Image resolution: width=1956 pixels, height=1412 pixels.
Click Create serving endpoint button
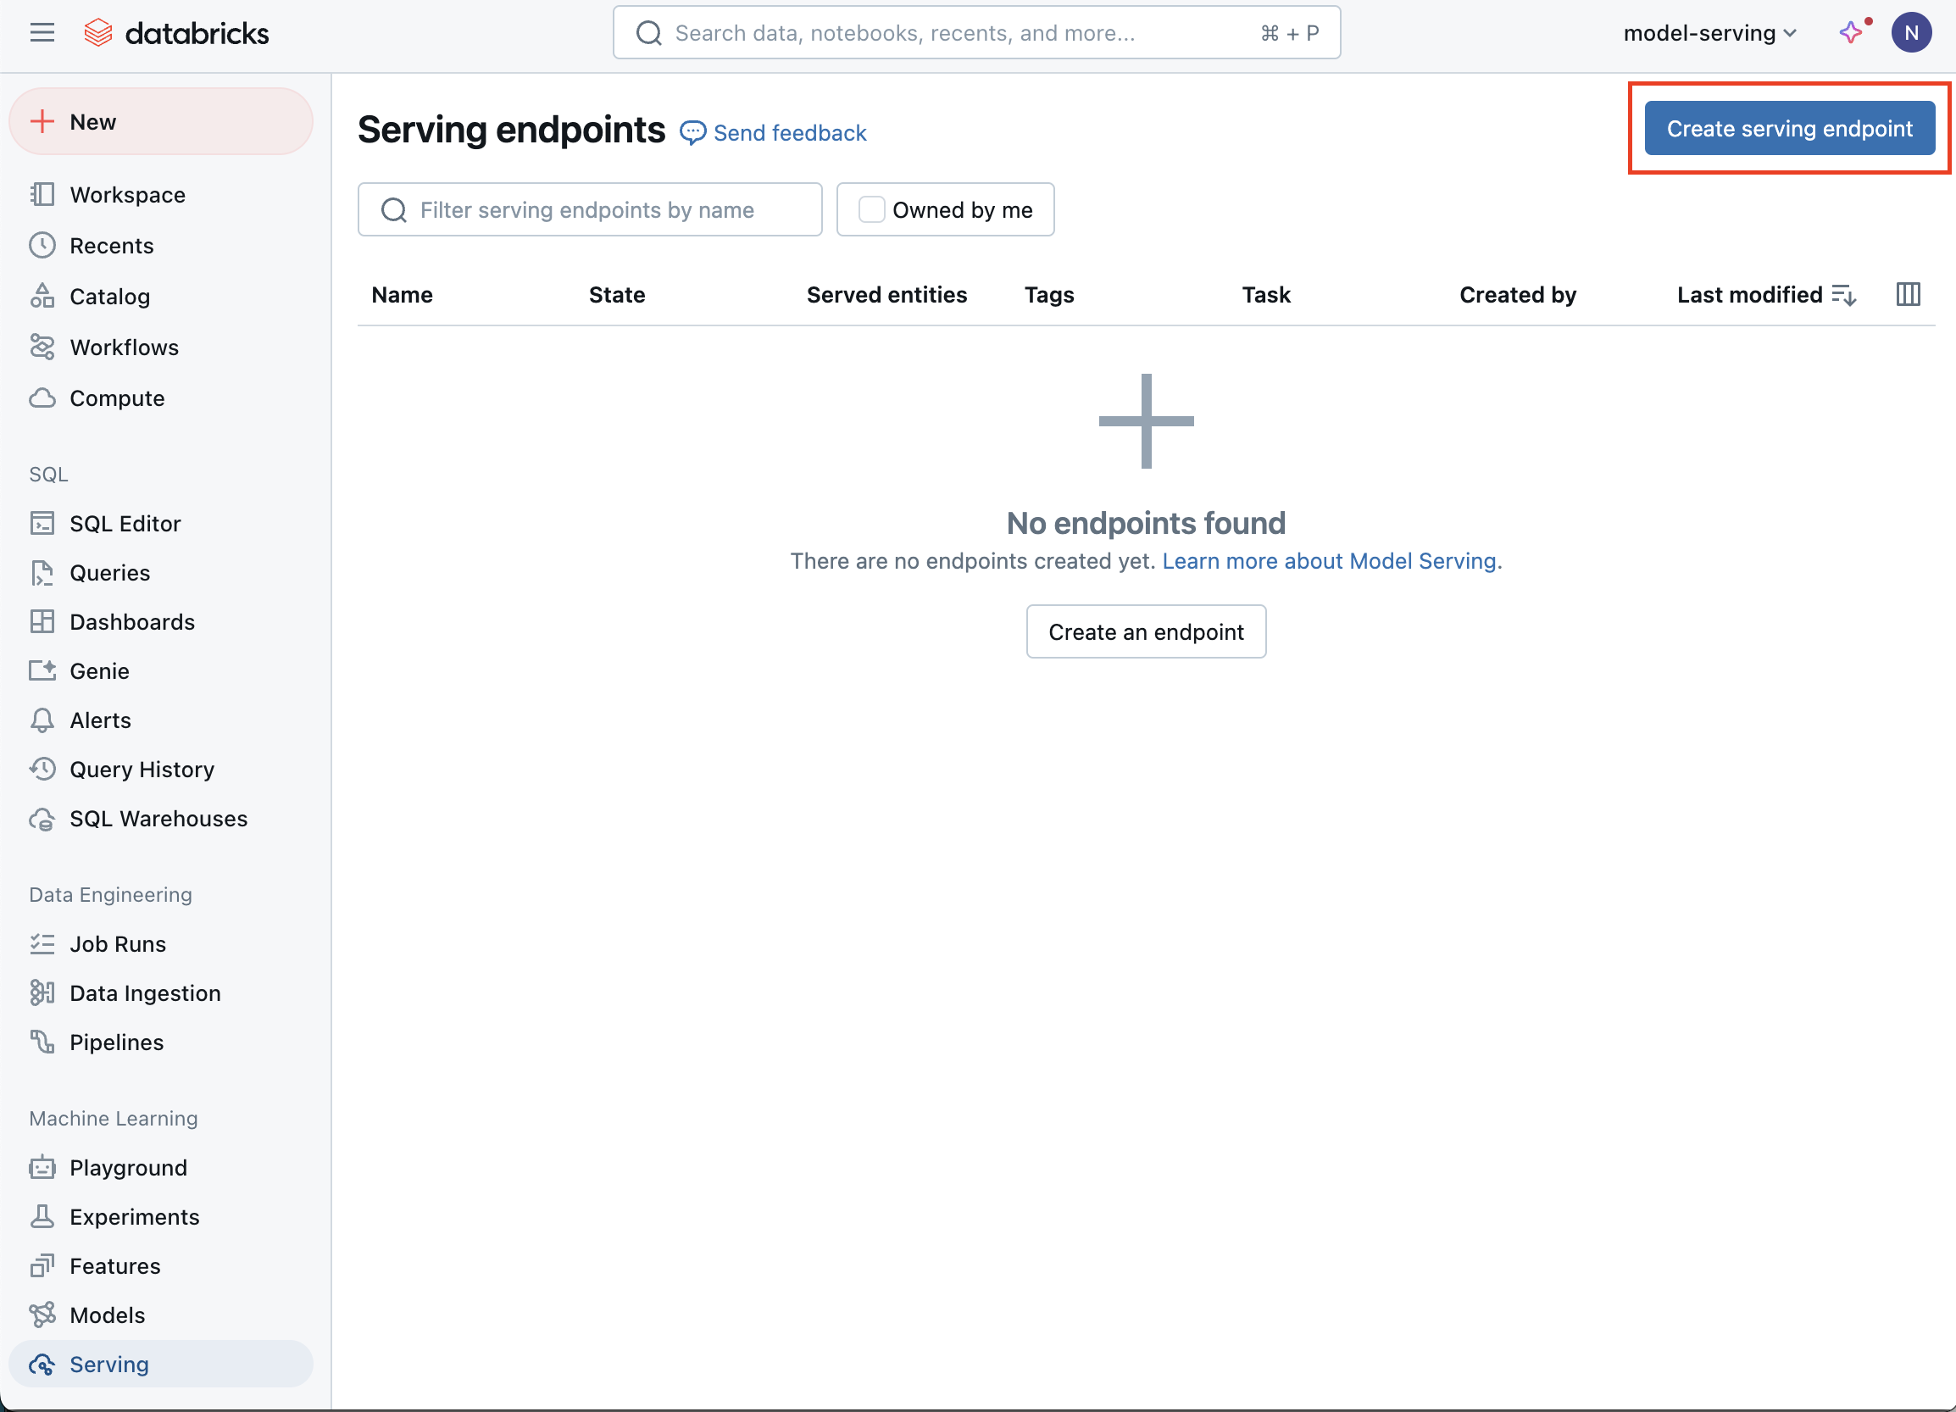[1789, 129]
